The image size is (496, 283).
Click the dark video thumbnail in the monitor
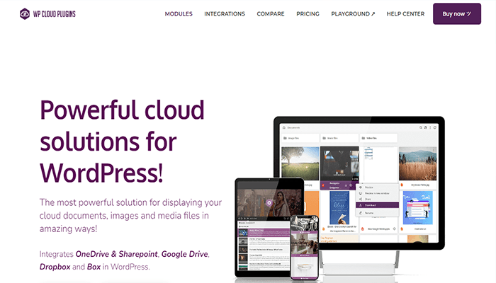click(339, 163)
